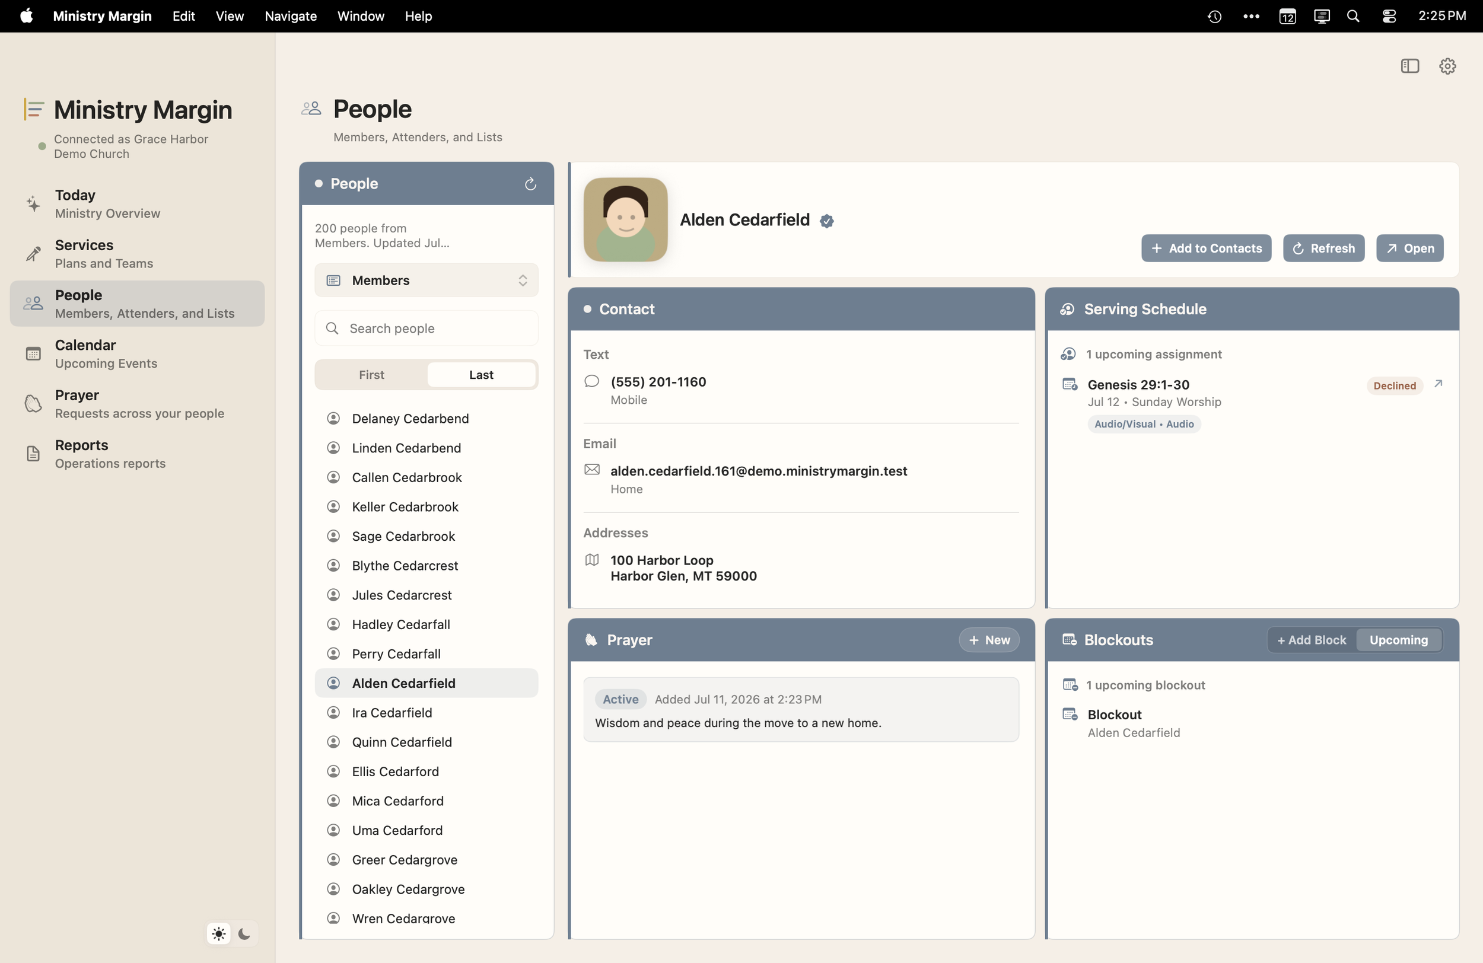This screenshot has width=1483, height=963.
Task: Click the Blockouts header calendar icon
Action: [x=1070, y=640]
